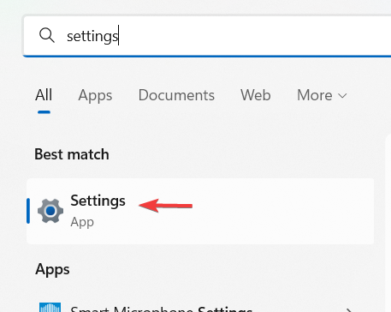Open the Smart Microphone Settings result
This screenshot has height=312, width=391.
click(200, 308)
